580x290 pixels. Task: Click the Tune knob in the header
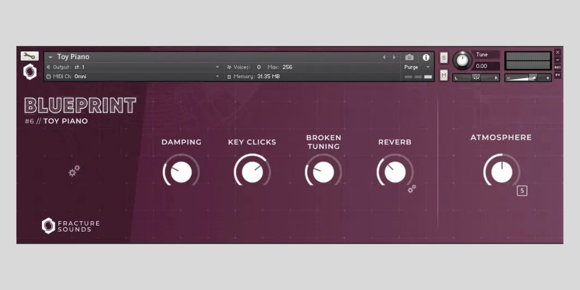tap(463, 60)
